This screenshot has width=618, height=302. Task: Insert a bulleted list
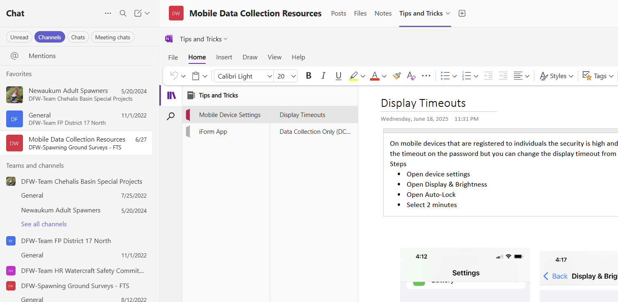tap(445, 76)
